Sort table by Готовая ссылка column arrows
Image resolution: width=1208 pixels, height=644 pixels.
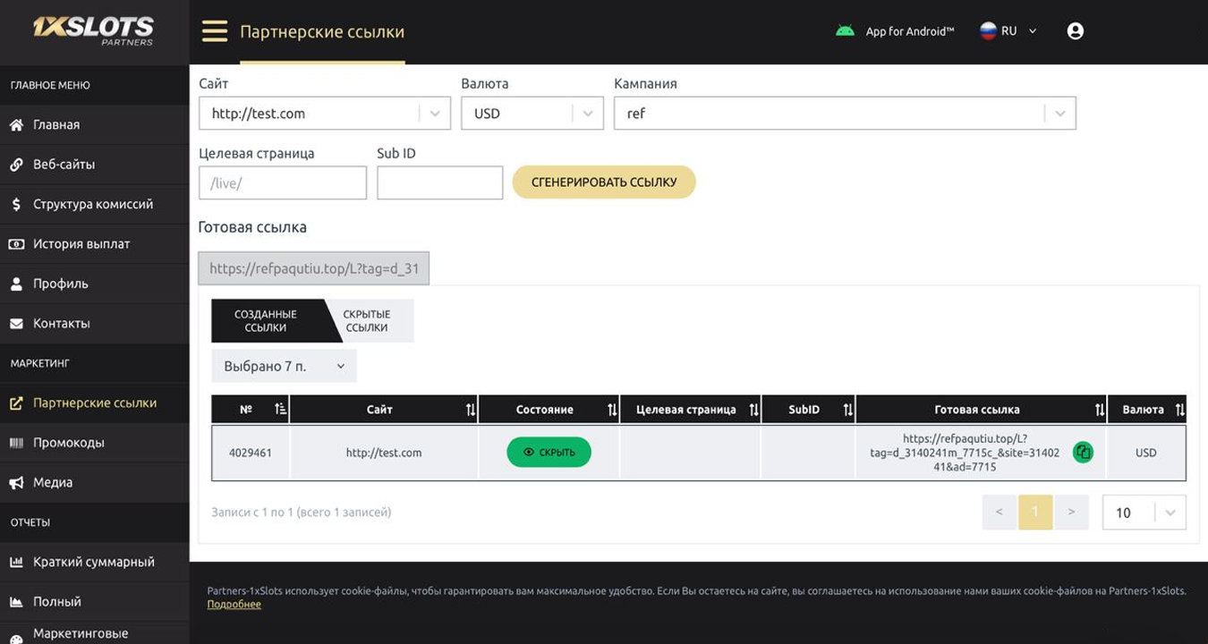1100,409
